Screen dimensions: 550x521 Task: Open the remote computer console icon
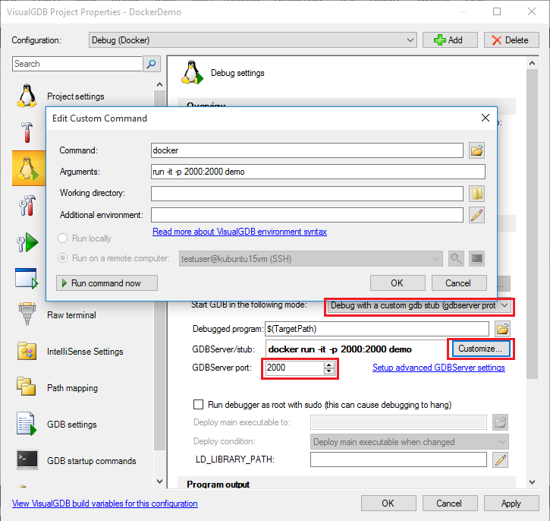[476, 259]
